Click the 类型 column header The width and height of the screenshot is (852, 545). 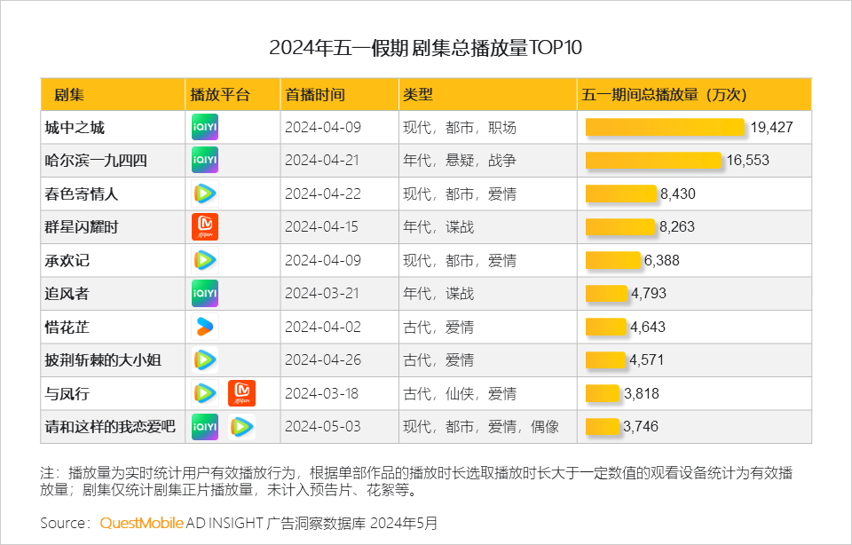[418, 94]
